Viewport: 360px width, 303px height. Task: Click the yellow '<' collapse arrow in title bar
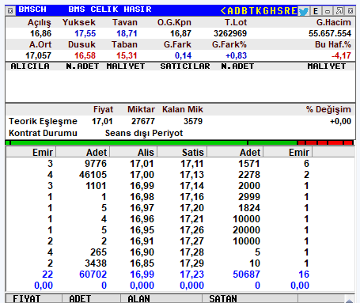[x=223, y=11]
